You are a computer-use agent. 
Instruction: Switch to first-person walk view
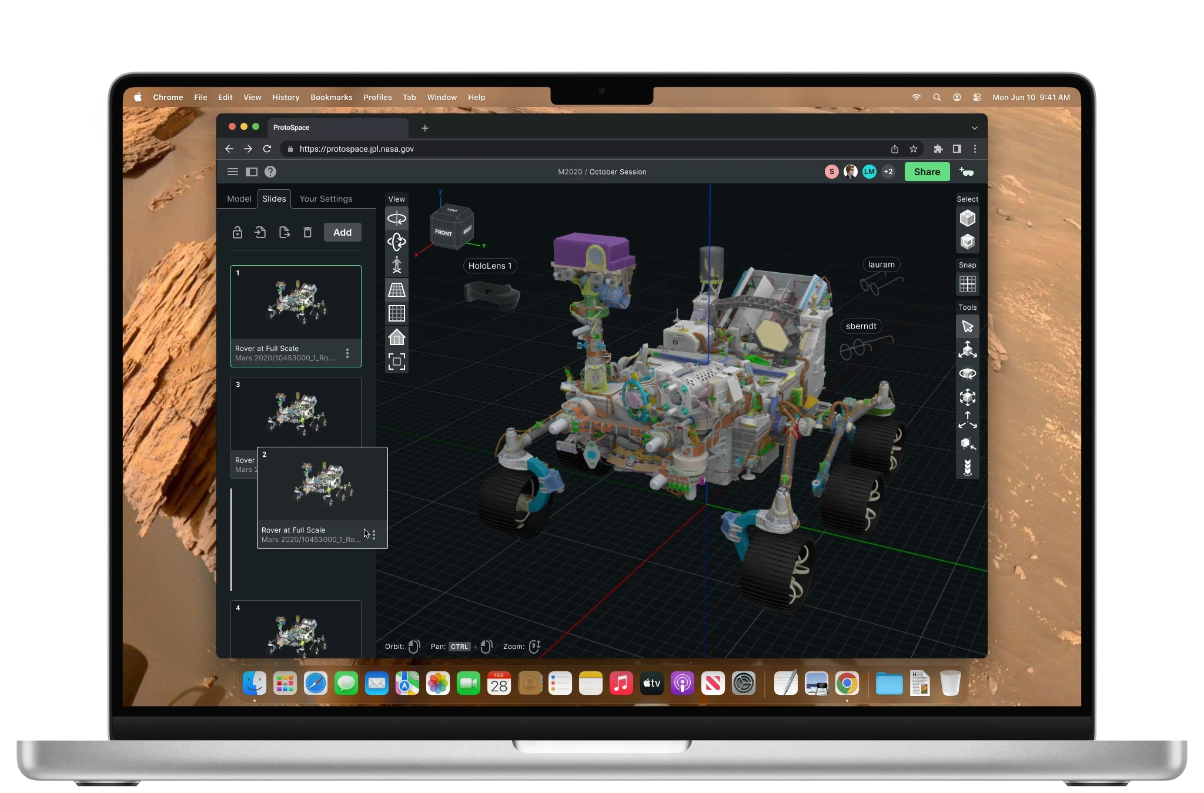pos(397,265)
